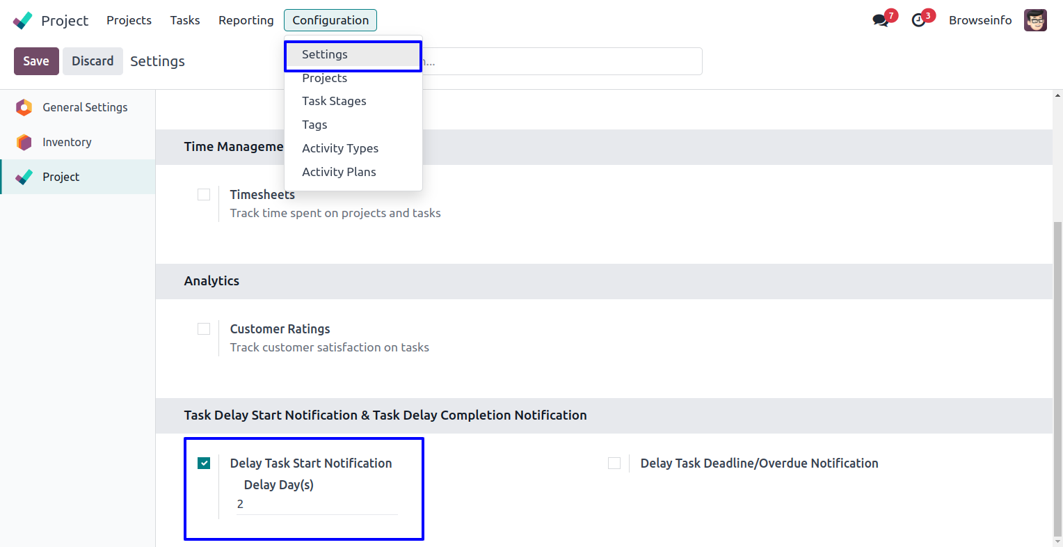Select the Inventory box icon
This screenshot has height=547, width=1063.
coord(24,142)
